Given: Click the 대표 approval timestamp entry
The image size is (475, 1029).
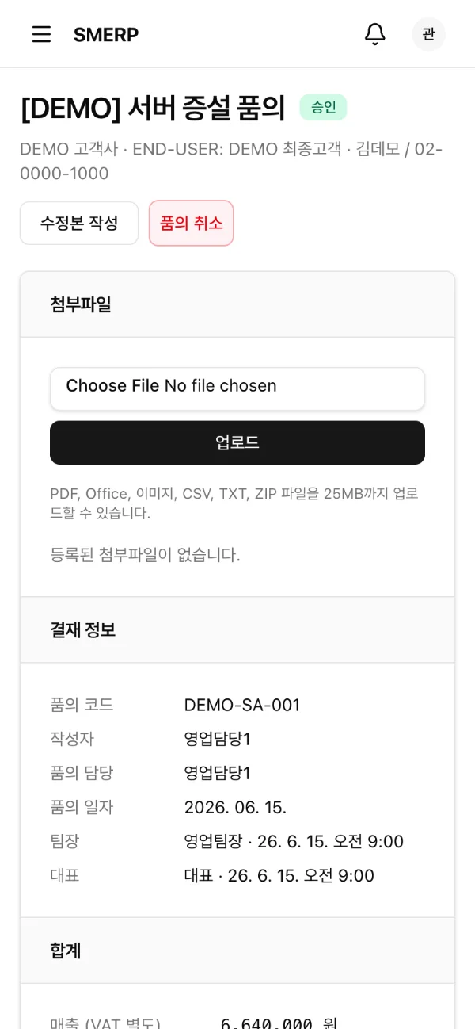Looking at the screenshot, I should coord(279,875).
